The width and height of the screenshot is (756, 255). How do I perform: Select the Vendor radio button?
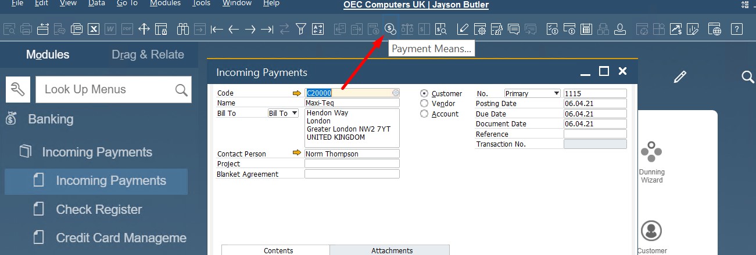424,104
